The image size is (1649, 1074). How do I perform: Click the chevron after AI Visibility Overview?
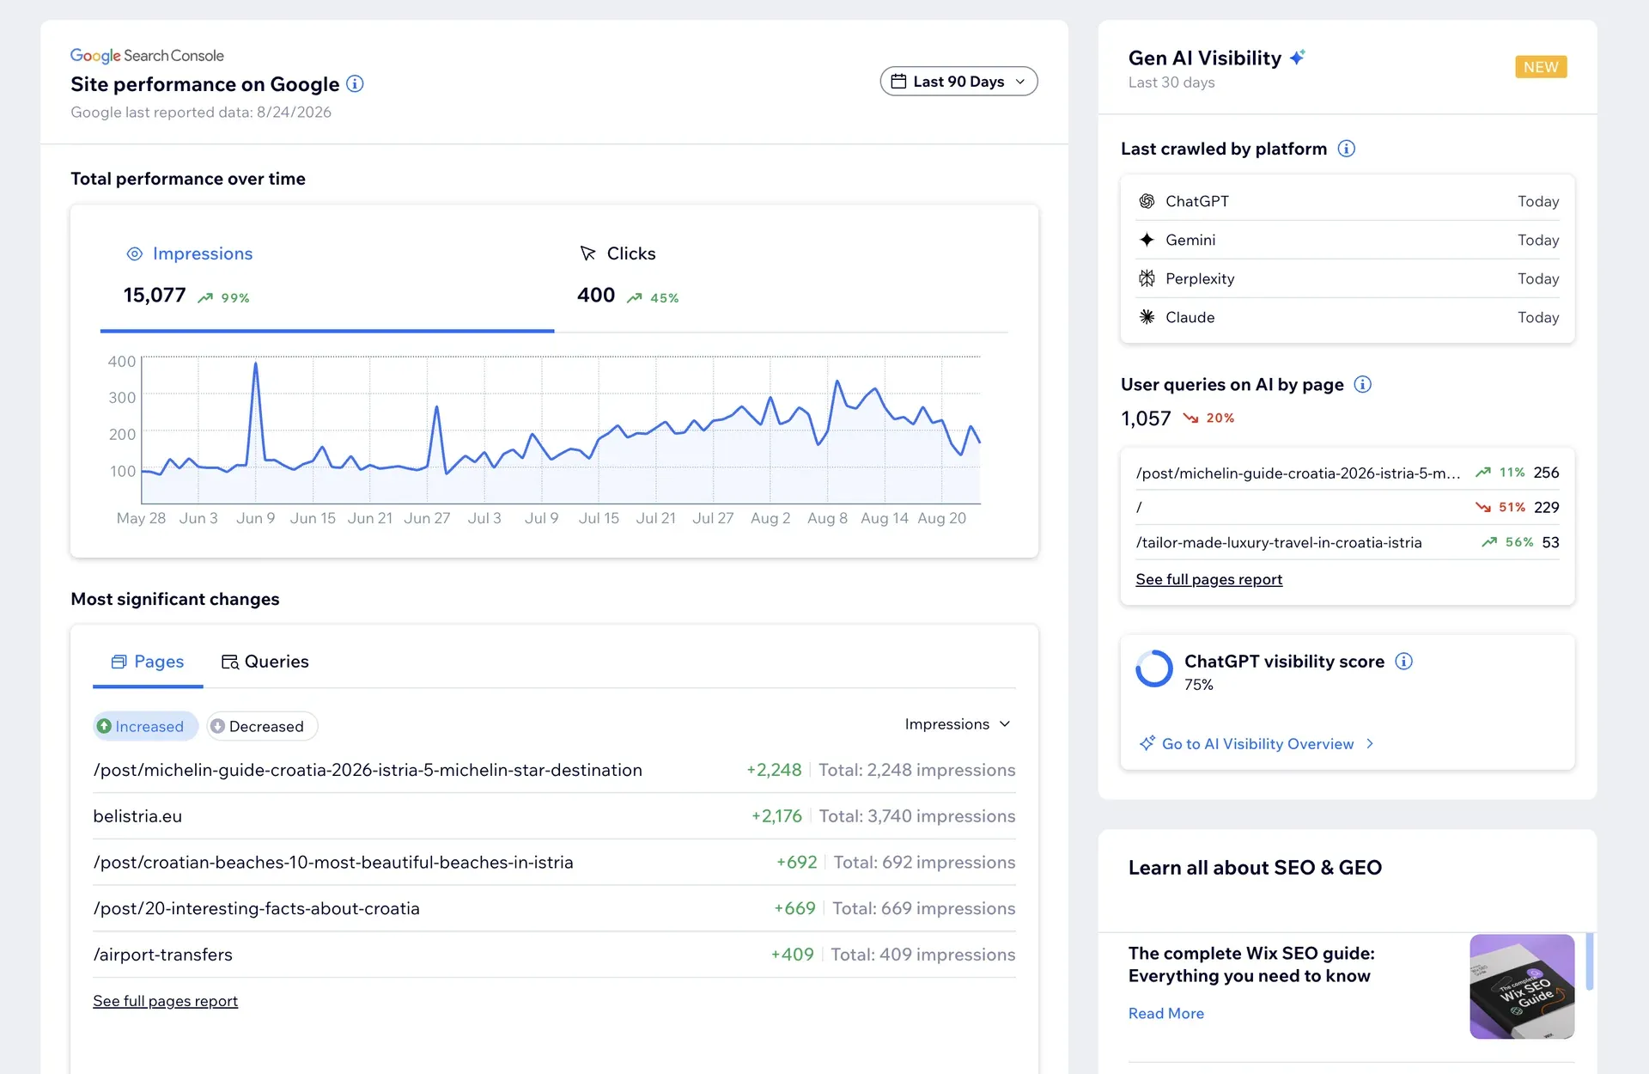click(x=1370, y=744)
